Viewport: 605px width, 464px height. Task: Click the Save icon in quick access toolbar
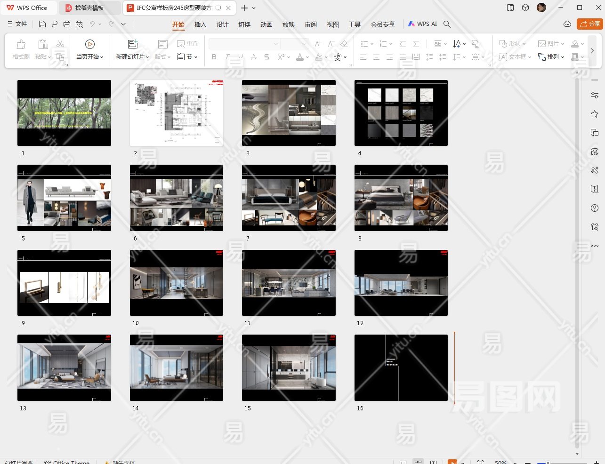(42, 24)
